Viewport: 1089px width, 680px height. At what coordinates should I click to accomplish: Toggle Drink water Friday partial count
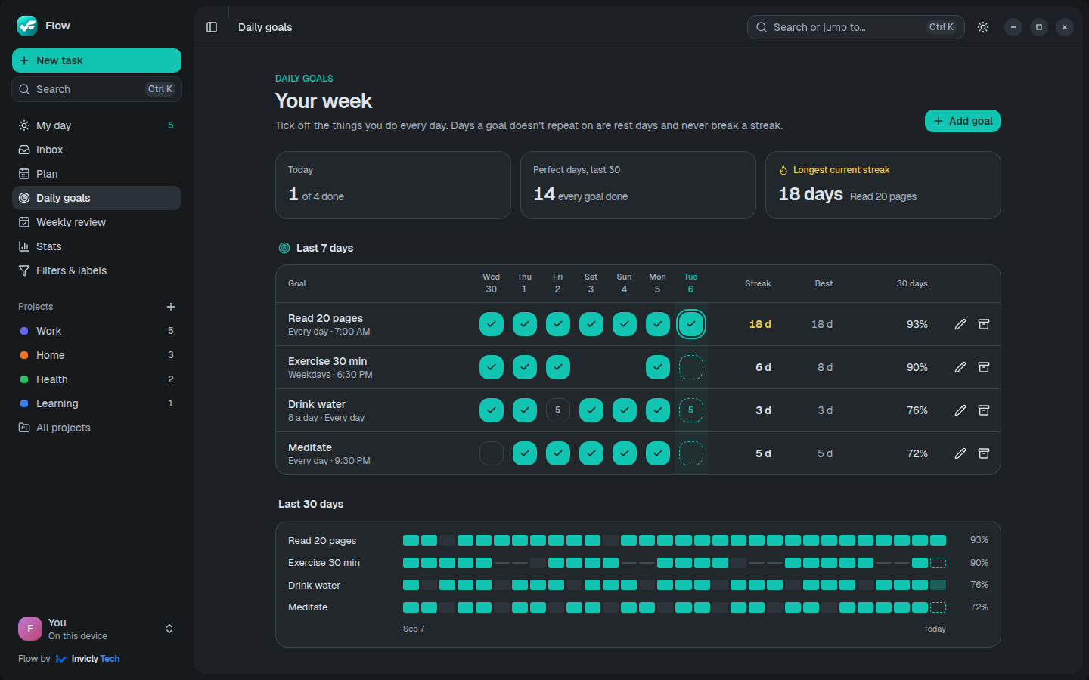(558, 410)
